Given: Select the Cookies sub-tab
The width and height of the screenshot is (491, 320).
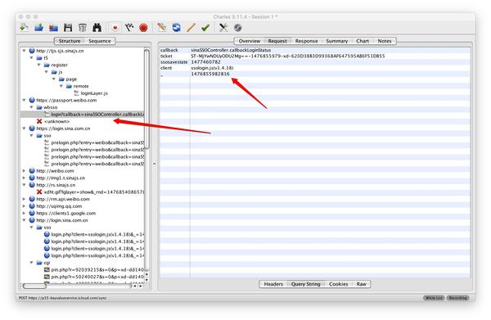Looking at the screenshot, I should (338, 284).
